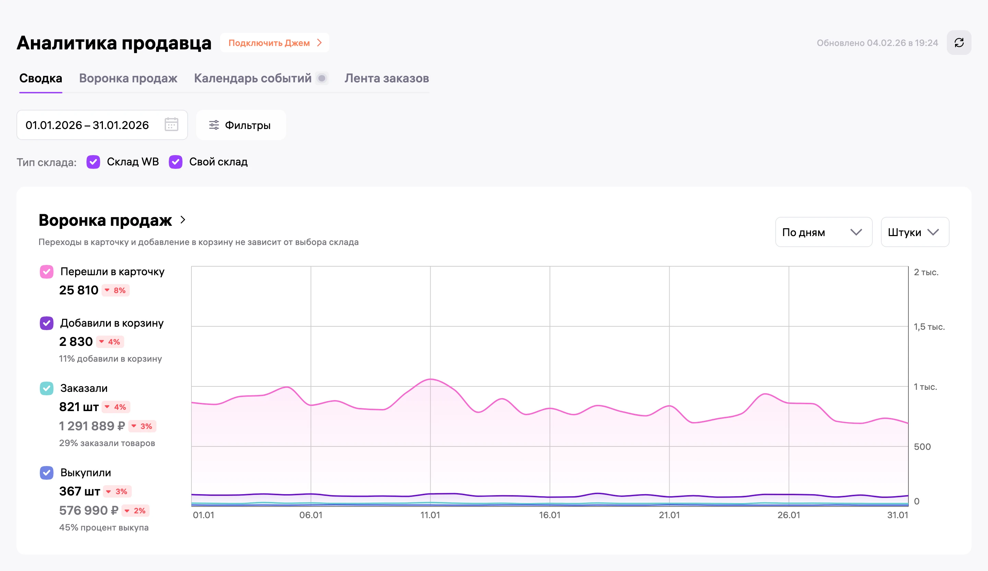
Task: Open the Лента заказов tab
Action: point(387,79)
